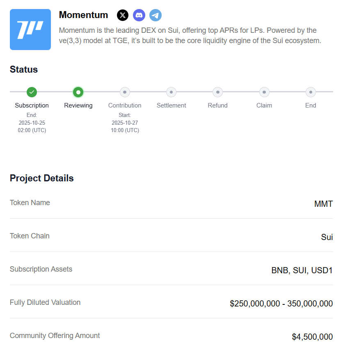The height and width of the screenshot is (359, 343).
Task: Click the Momentum project title
Action: point(83,15)
